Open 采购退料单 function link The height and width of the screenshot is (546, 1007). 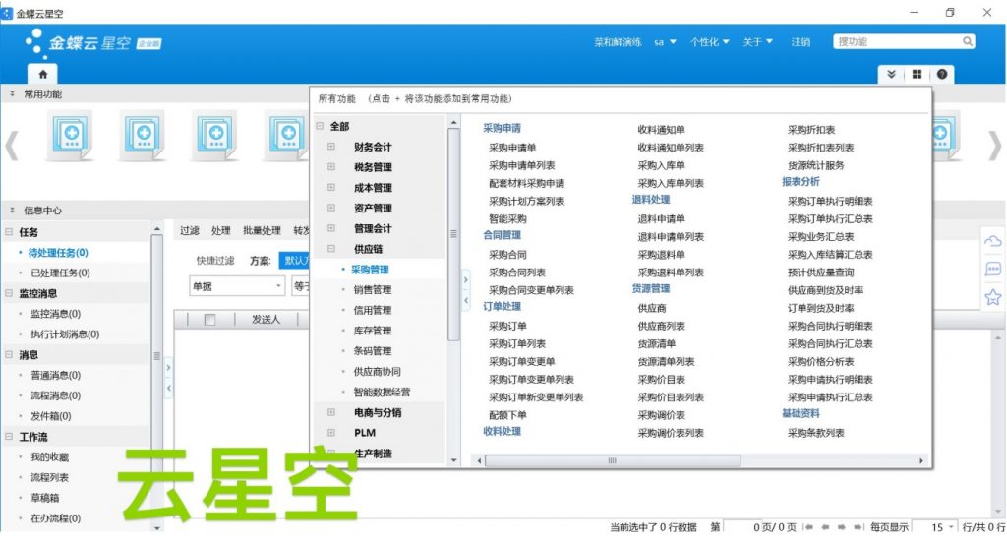[662, 255]
